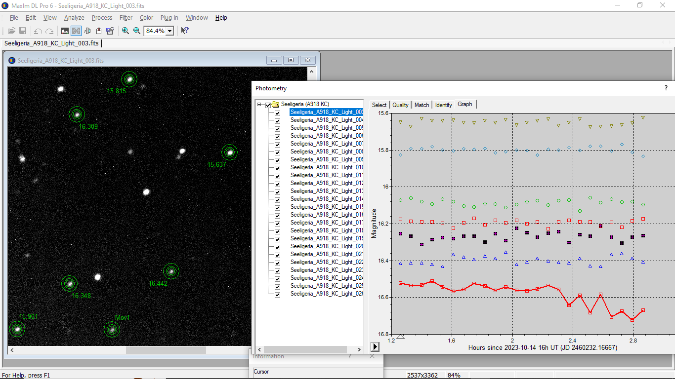Open the Filter menu
This screenshot has width=675, height=379.
pos(126,17)
